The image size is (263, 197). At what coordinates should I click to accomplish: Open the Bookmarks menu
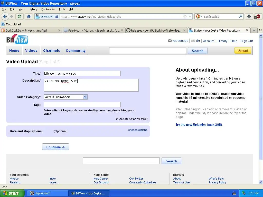[x=48, y=9]
